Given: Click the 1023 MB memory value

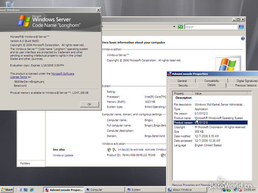Looking at the screenshot, I should [x=150, y=102].
